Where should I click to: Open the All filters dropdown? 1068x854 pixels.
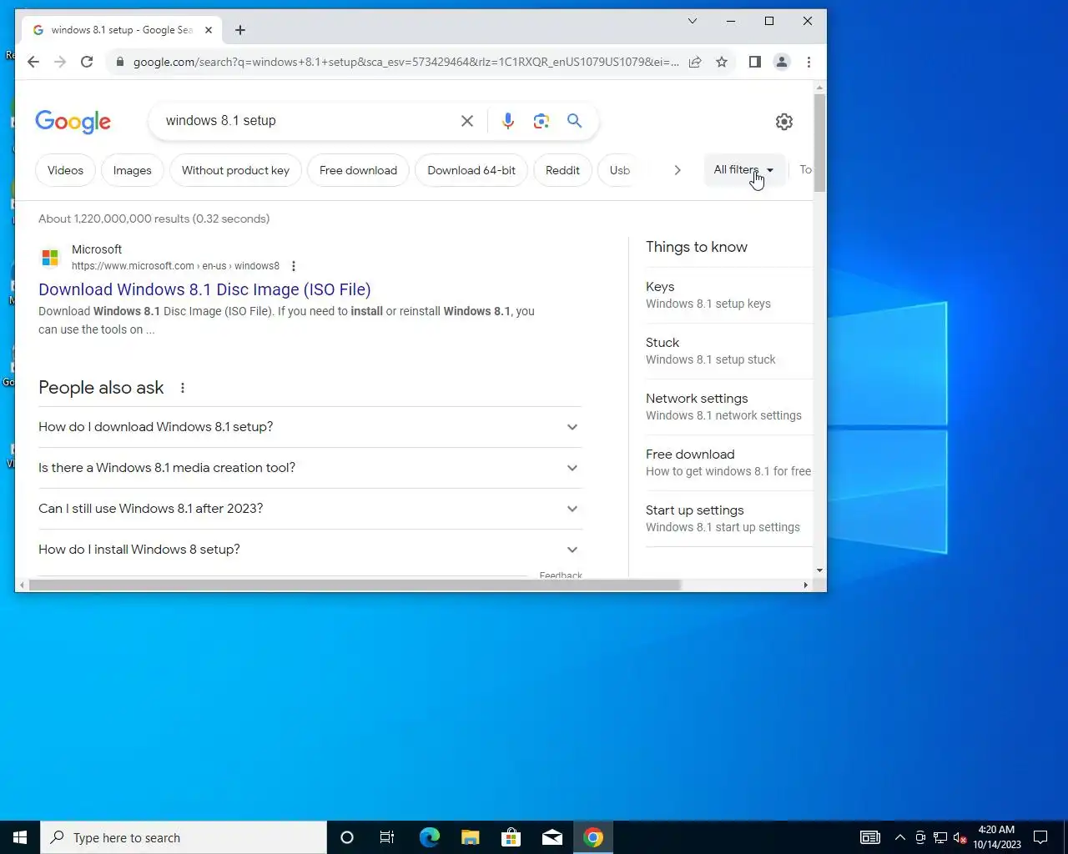pos(743,169)
